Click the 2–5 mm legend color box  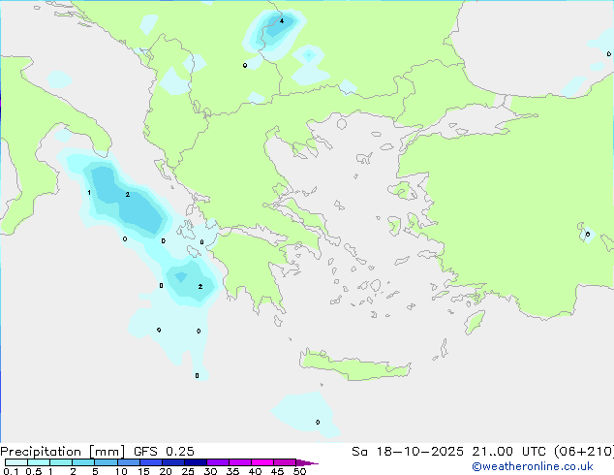tap(83, 462)
